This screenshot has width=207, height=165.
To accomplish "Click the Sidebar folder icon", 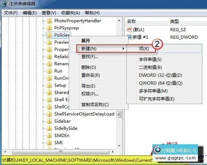I will coord(50,121).
